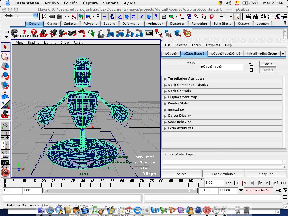Open the Polygons shelf tab

tap(90, 24)
